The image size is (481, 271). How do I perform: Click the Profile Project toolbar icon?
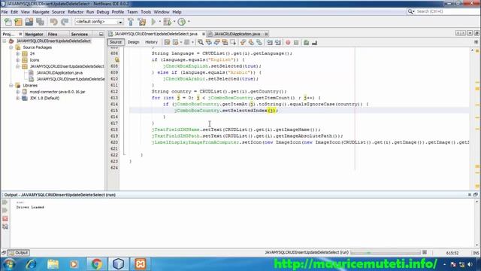[x=182, y=22]
